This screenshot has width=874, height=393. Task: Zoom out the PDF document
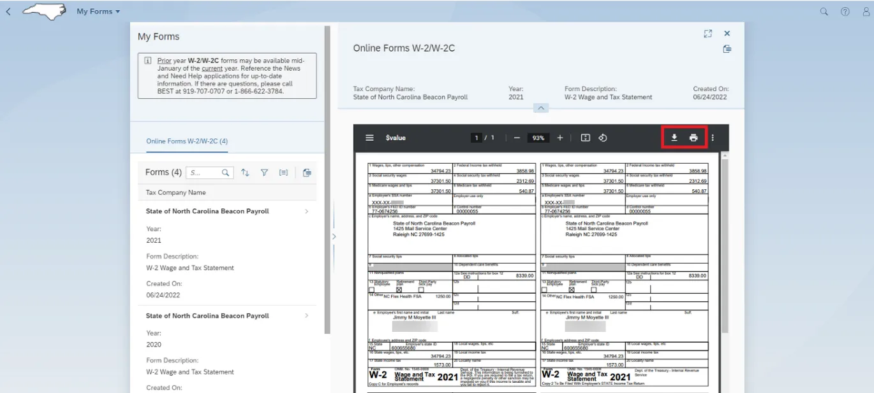click(x=517, y=138)
